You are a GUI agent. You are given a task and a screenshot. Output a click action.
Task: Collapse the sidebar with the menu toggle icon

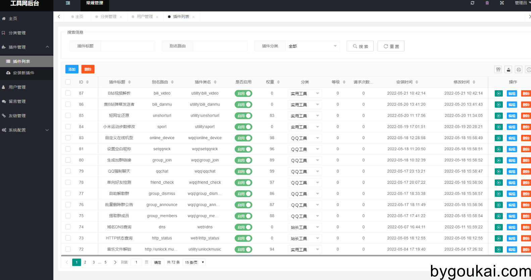click(68, 3)
